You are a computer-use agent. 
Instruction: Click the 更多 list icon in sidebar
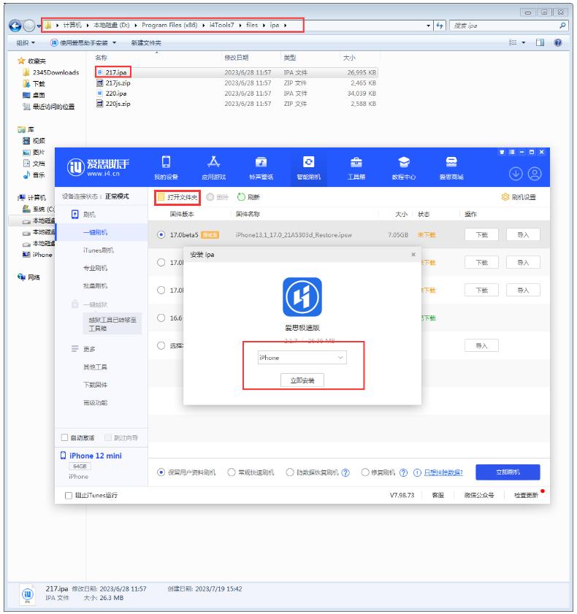coord(75,348)
